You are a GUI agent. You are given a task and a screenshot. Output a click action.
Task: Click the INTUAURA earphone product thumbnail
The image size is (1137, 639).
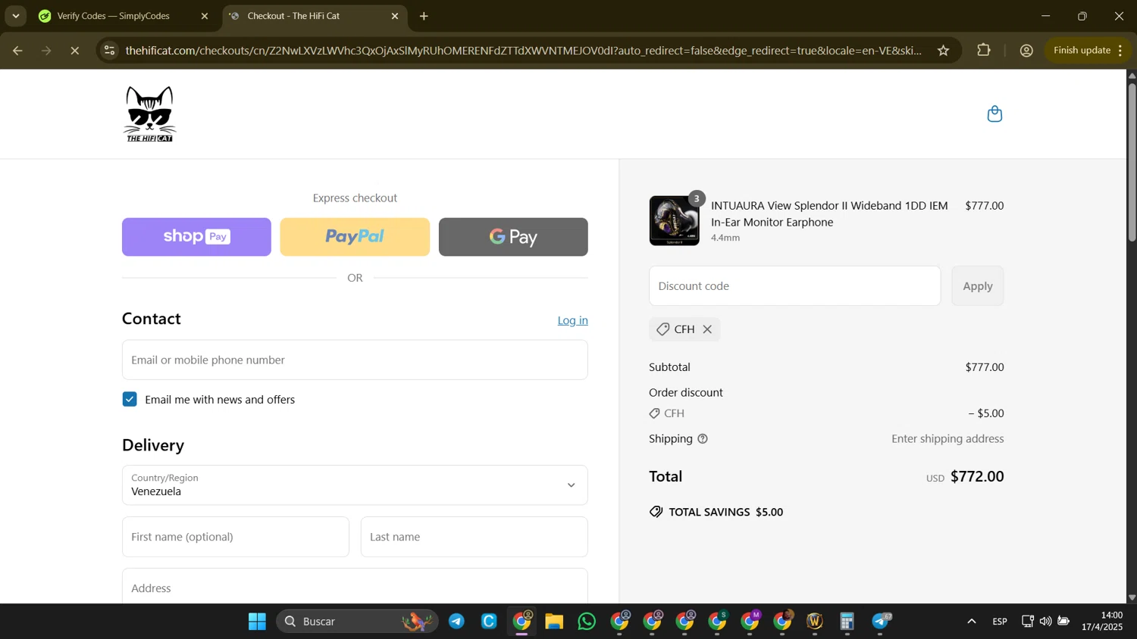tap(674, 221)
